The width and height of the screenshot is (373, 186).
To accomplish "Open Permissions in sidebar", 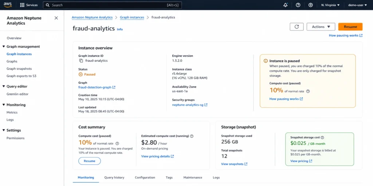I will click(x=15, y=138).
